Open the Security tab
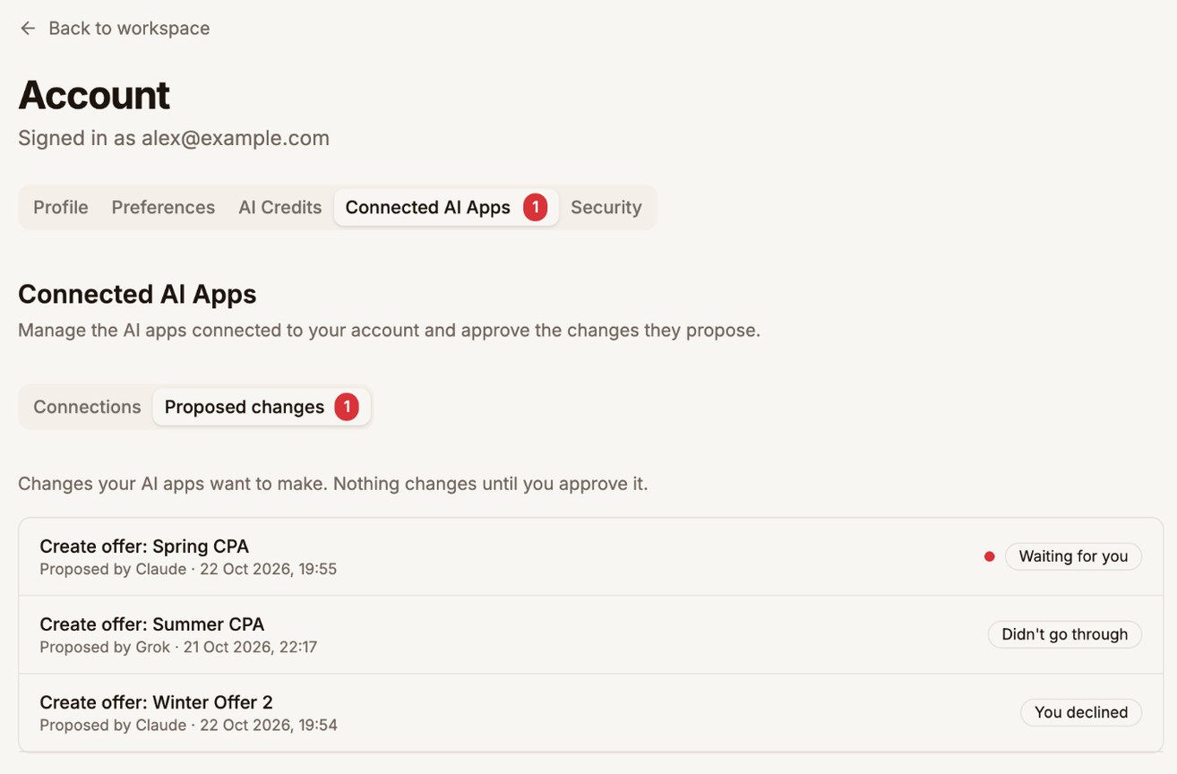This screenshot has height=774, width=1177. pos(606,207)
